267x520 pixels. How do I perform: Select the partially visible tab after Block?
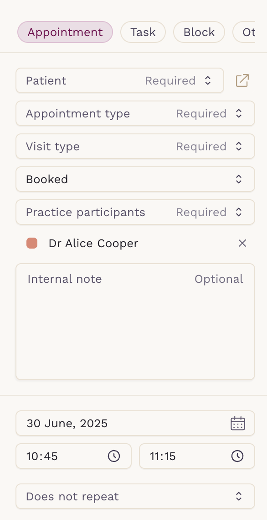[x=244, y=32]
